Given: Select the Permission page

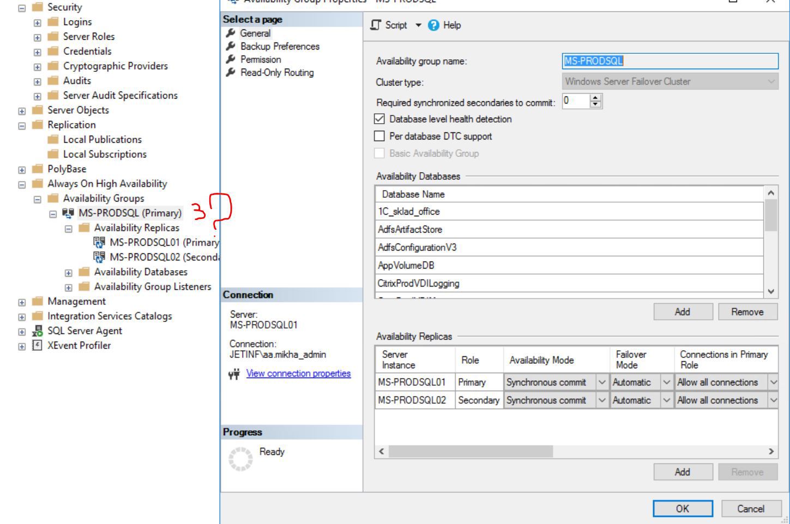Looking at the screenshot, I should [261, 59].
